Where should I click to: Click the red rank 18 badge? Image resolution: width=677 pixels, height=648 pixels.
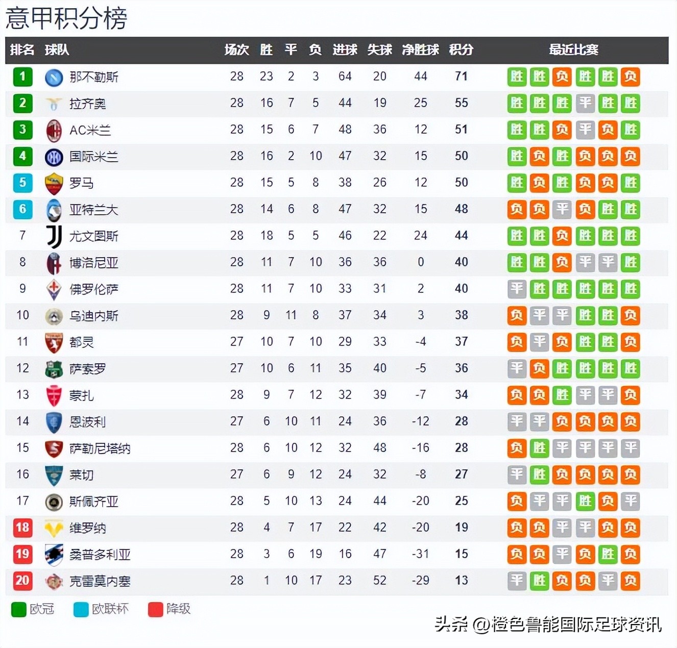coord(22,528)
